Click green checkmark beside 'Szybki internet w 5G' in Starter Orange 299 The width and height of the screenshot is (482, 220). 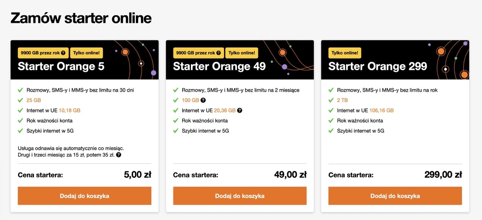tap(331, 131)
